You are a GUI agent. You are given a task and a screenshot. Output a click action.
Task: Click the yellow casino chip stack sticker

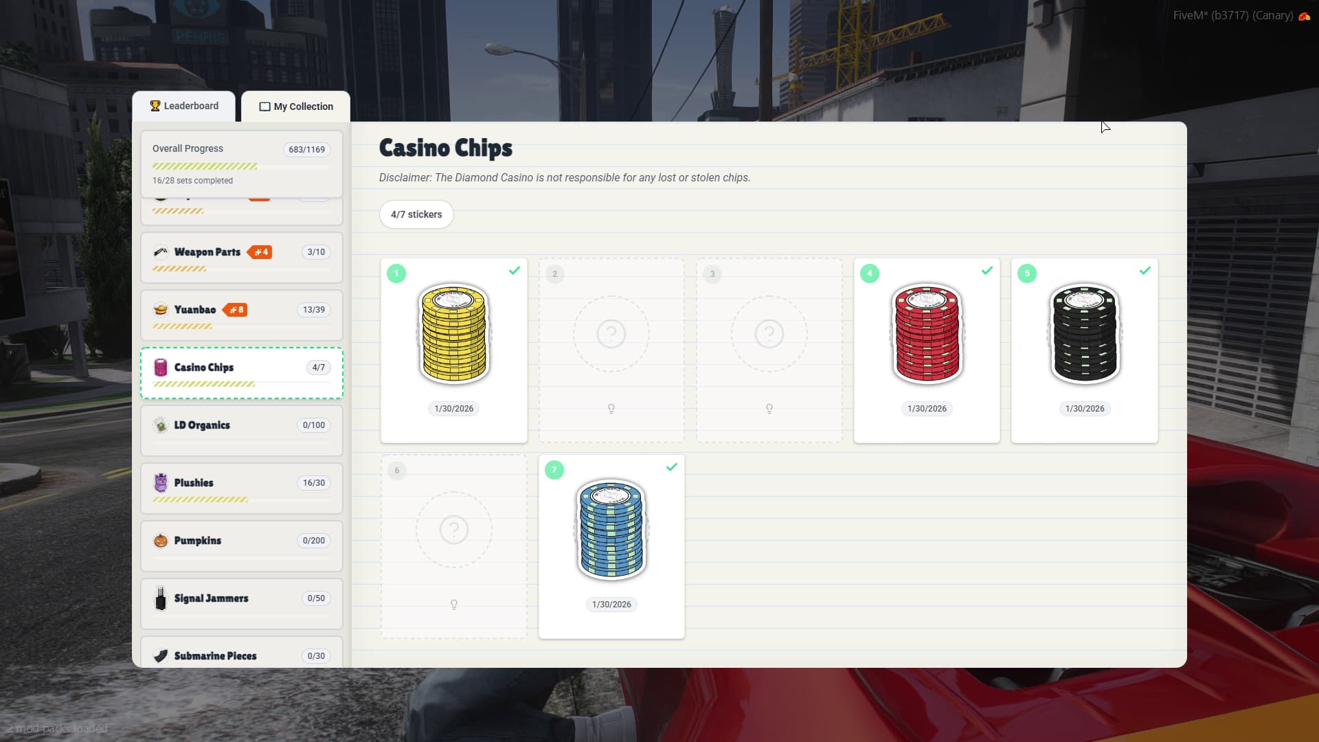point(453,333)
